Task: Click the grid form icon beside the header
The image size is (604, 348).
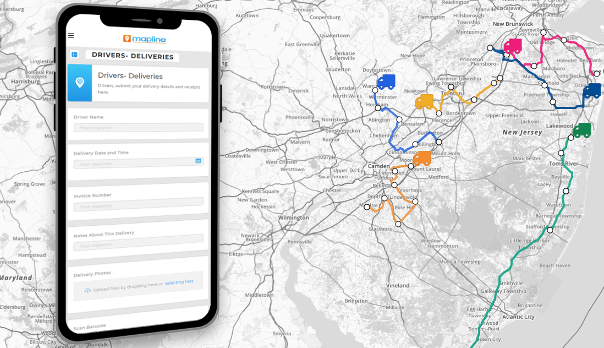Action: pos(74,55)
